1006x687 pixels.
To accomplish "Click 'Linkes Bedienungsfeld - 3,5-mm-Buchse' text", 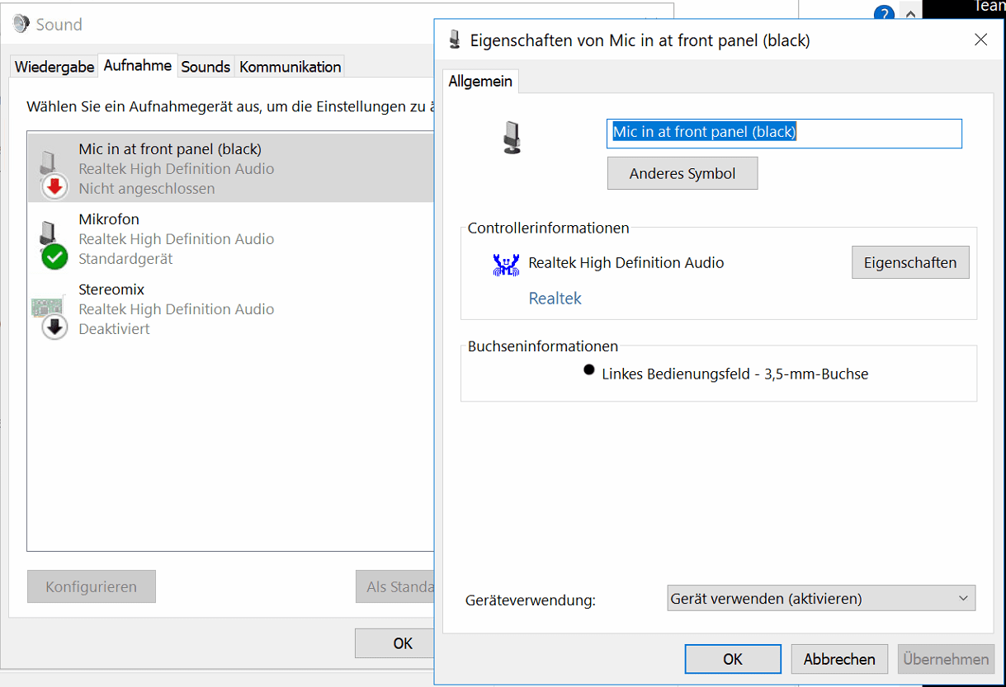I will (x=735, y=374).
